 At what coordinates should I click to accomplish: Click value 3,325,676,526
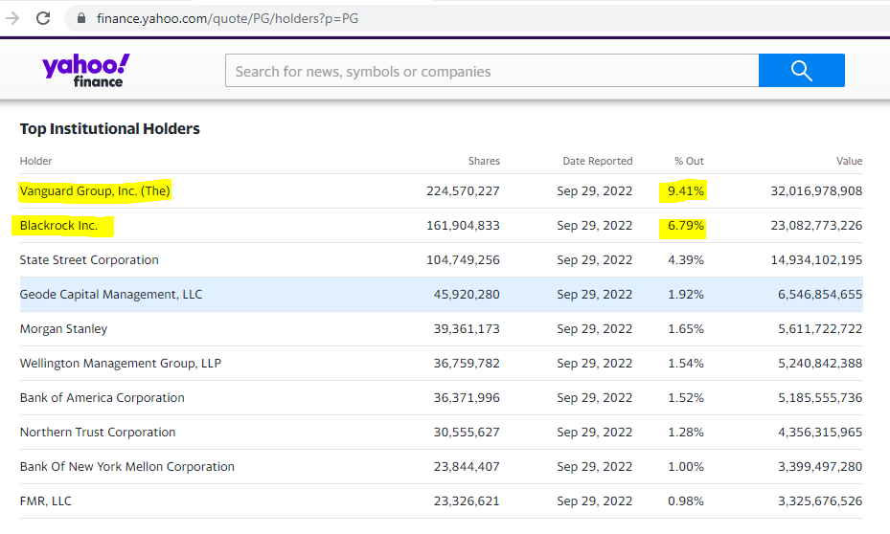(x=820, y=501)
